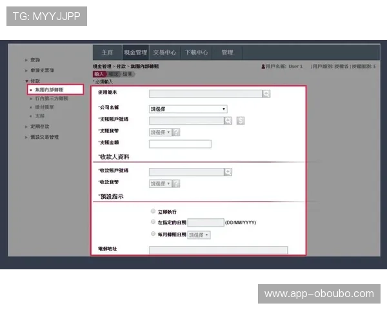Open the 公司名稱 dropdown
Image resolution: width=387 pixels, height=310 pixels.
pyautogui.click(x=188, y=109)
